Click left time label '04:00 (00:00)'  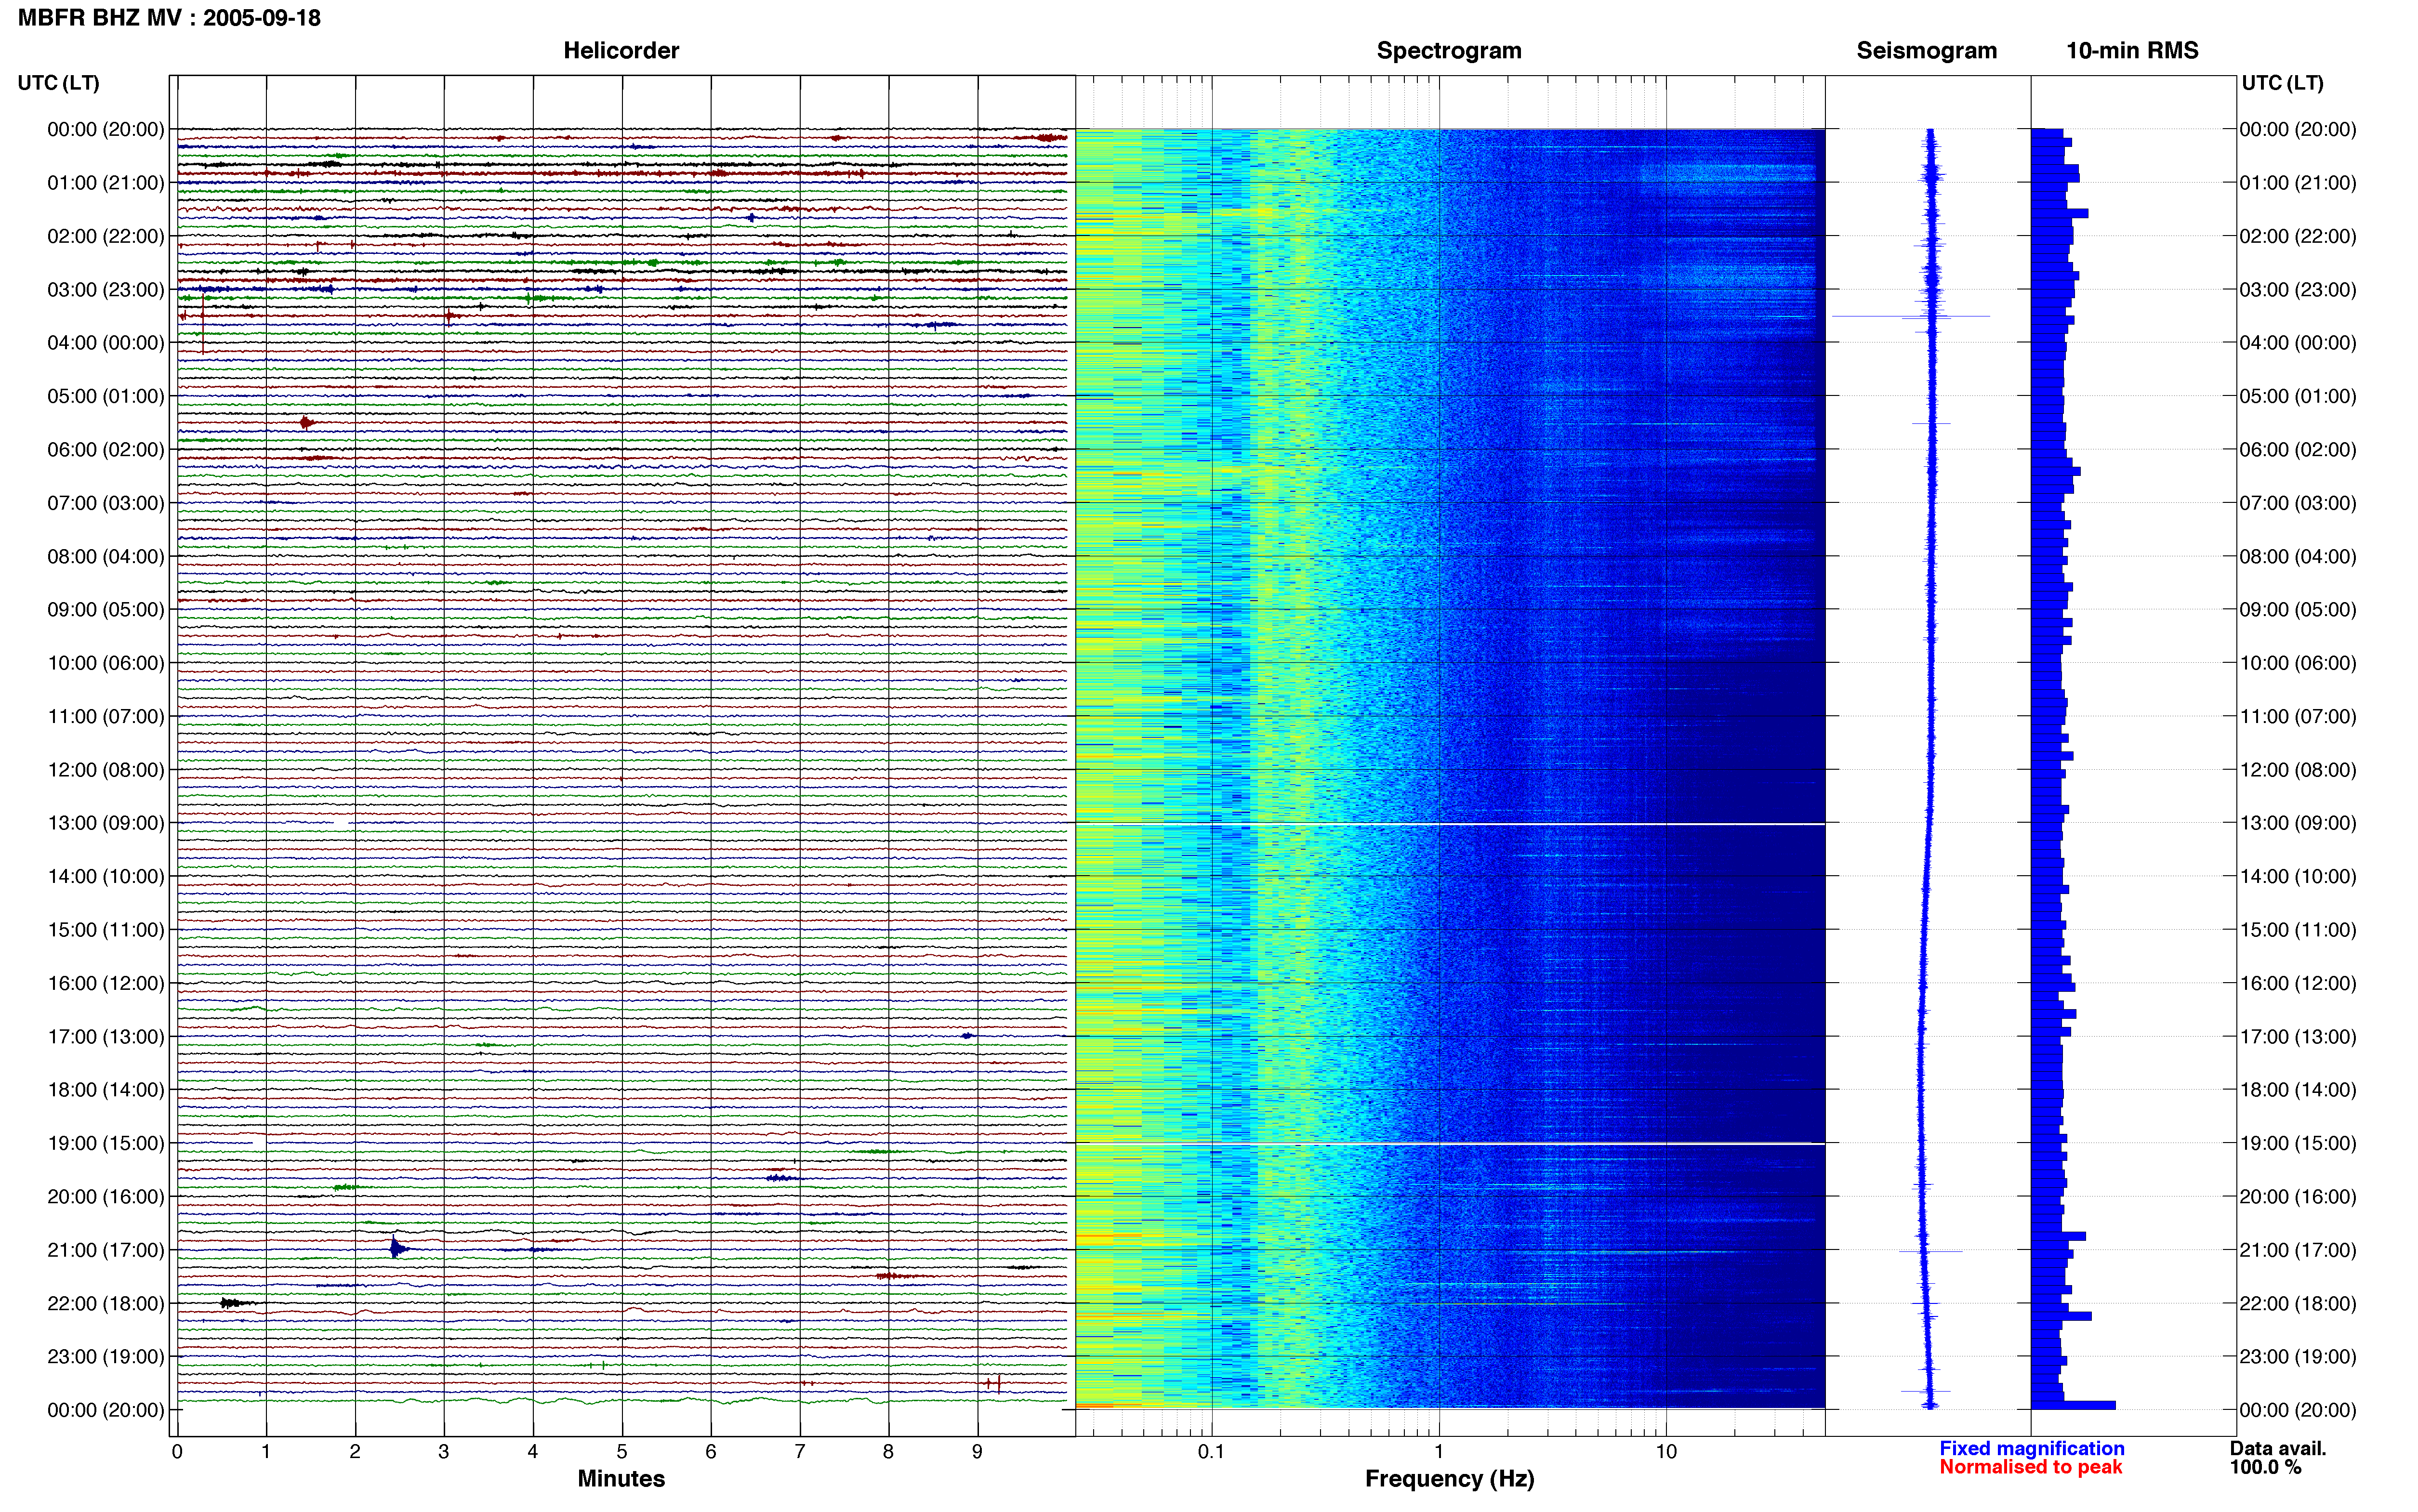coord(106,343)
